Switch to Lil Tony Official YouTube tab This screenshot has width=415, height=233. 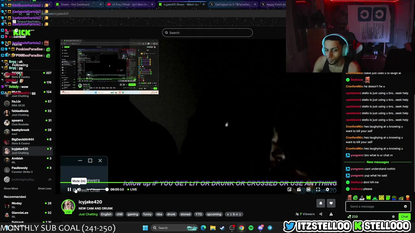pyautogui.click(x=130, y=5)
